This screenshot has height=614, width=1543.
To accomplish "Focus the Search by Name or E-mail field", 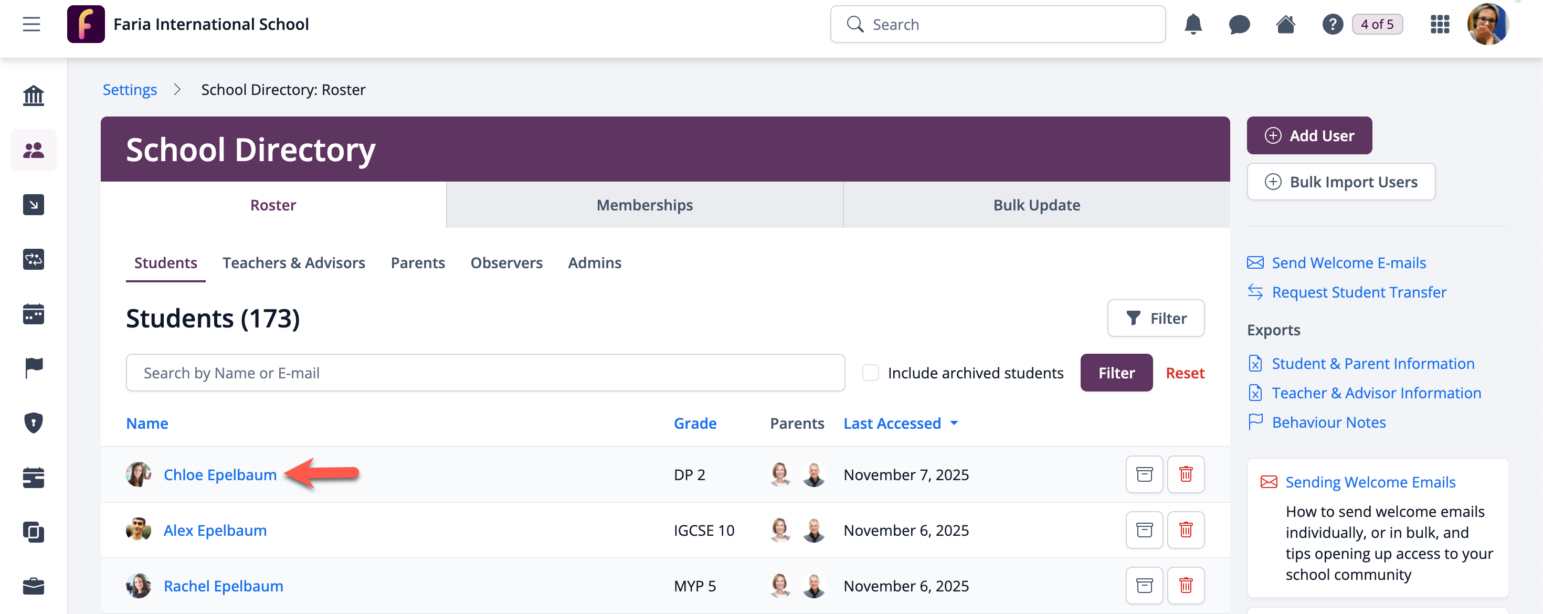I will pos(484,373).
